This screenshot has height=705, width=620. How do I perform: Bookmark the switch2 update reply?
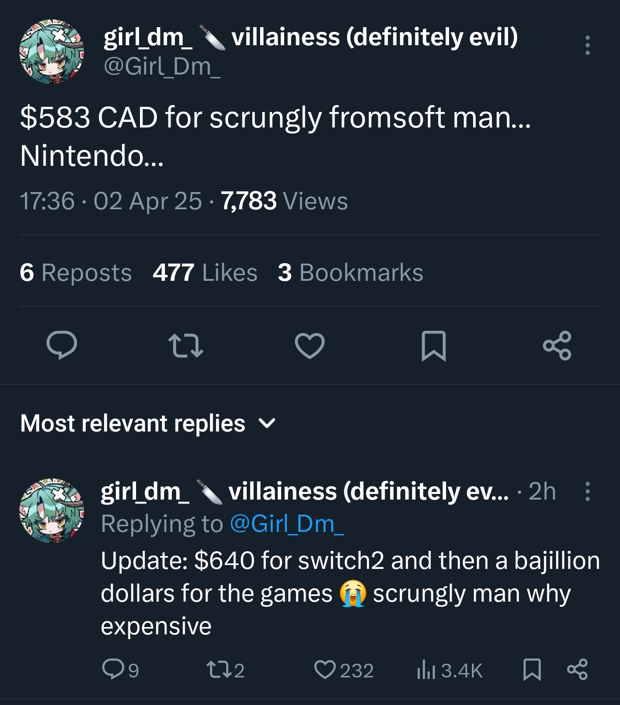point(532,670)
